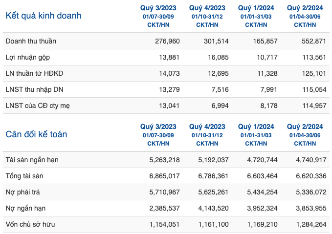Click the LN thuần từ HĐKD row label
The width and height of the screenshot is (332, 234).
pyautogui.click(x=34, y=73)
